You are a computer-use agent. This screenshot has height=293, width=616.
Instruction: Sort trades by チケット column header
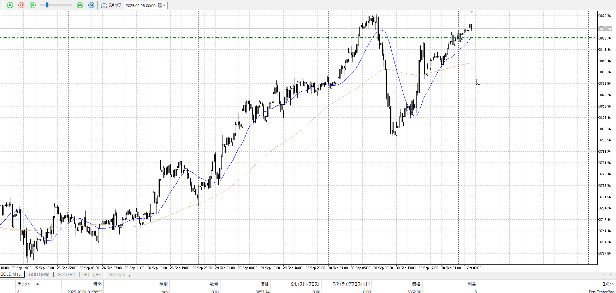pos(24,284)
